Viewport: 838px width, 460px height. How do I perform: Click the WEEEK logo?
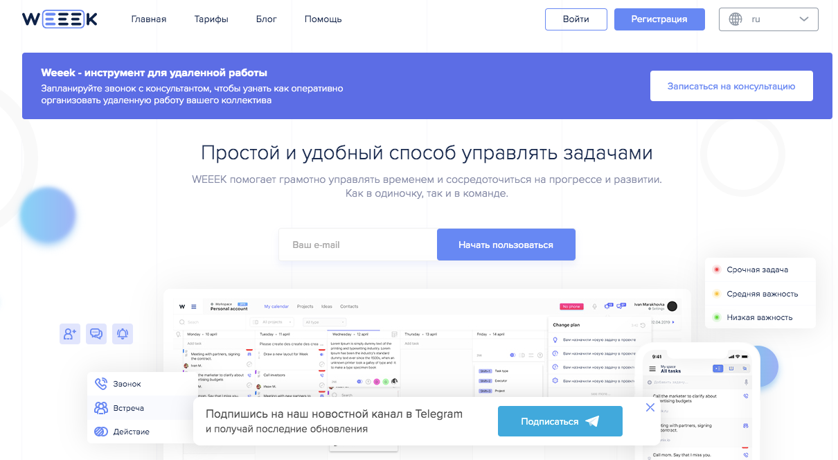click(x=60, y=19)
